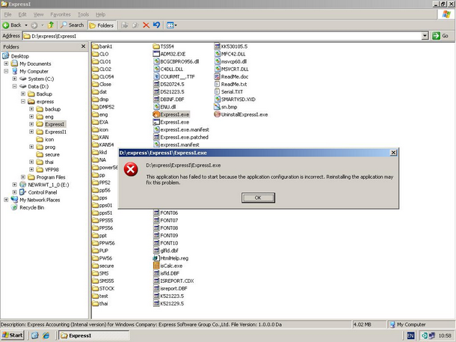The image size is (456, 342).
Task: Open the Tools menu
Action: click(x=83, y=14)
